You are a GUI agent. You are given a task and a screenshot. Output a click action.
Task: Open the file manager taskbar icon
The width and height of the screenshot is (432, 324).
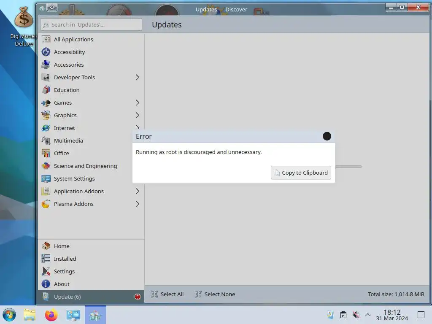[30, 315]
